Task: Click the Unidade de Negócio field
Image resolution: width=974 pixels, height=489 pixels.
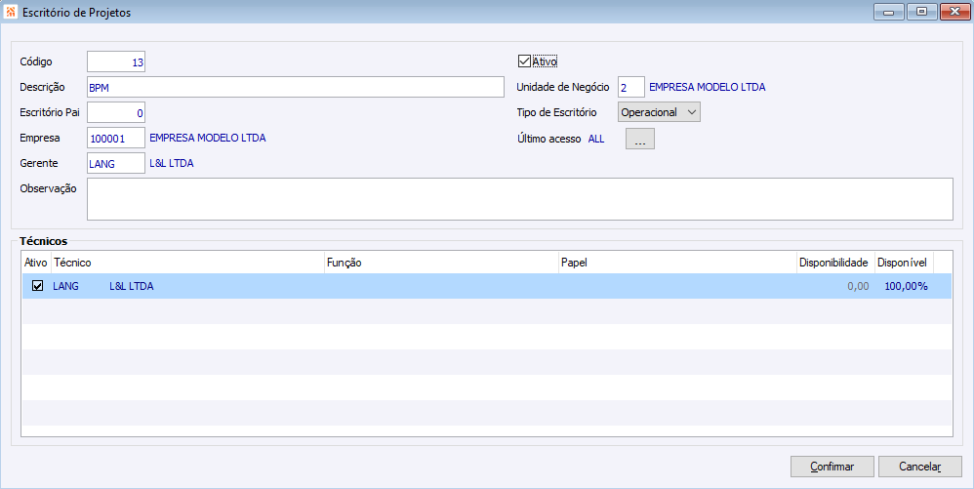Action: coord(631,88)
